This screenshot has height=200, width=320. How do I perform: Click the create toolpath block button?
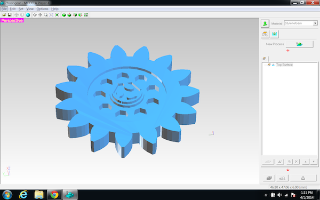click(x=269, y=178)
